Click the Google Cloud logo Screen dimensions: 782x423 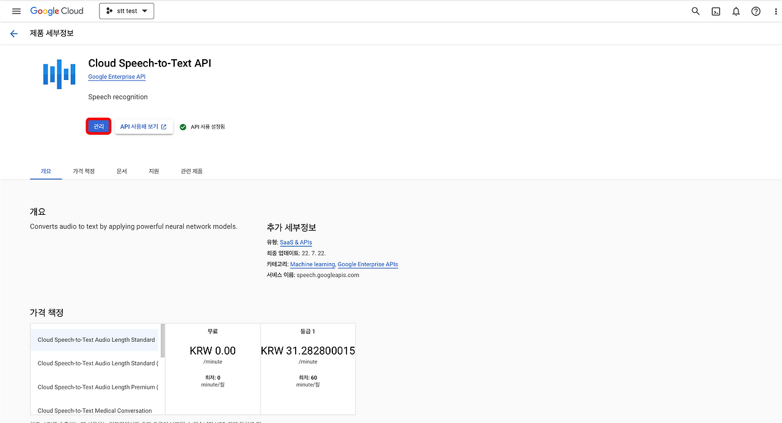[57, 10]
